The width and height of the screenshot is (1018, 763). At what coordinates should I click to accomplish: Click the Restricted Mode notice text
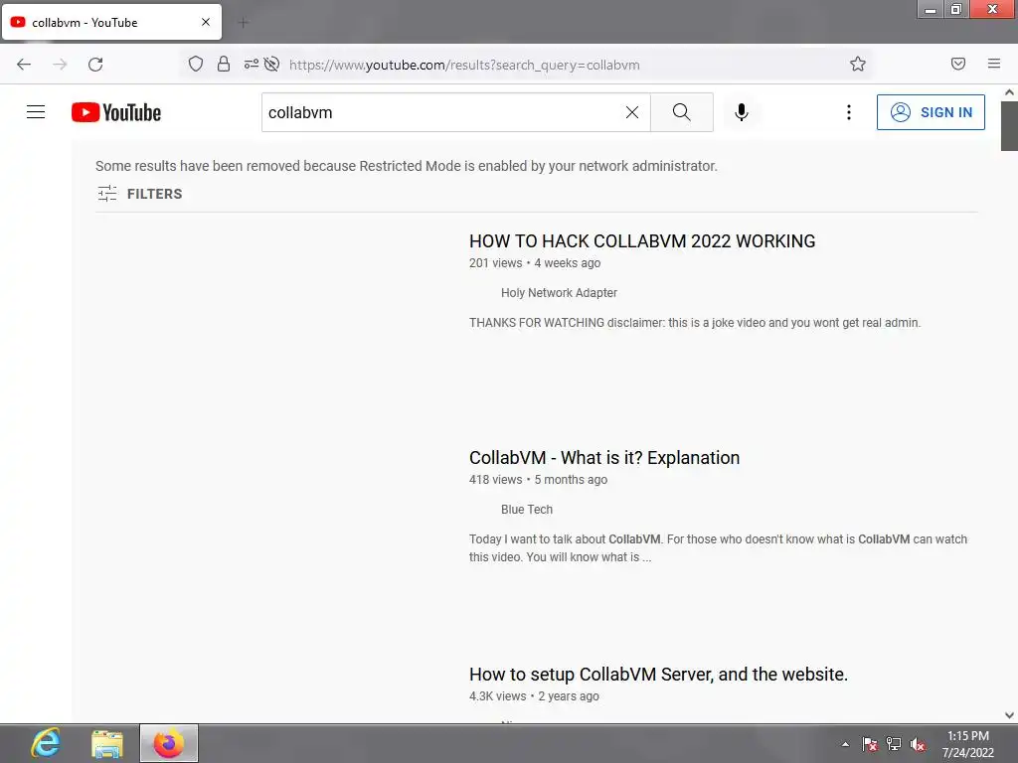(x=407, y=166)
